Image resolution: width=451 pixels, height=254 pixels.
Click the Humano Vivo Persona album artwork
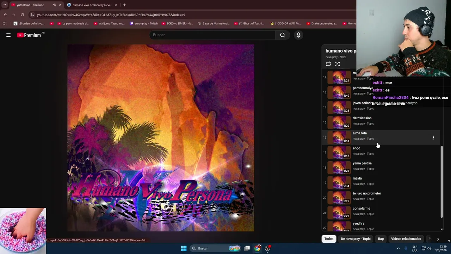point(161,138)
